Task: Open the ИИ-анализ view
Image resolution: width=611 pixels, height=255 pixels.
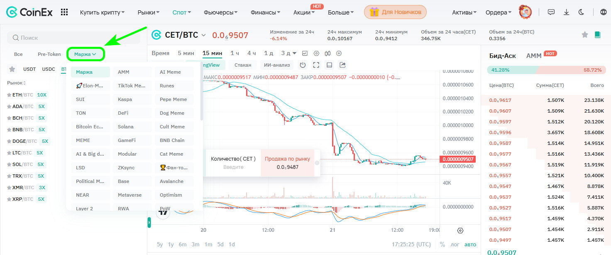Action: [x=277, y=65]
